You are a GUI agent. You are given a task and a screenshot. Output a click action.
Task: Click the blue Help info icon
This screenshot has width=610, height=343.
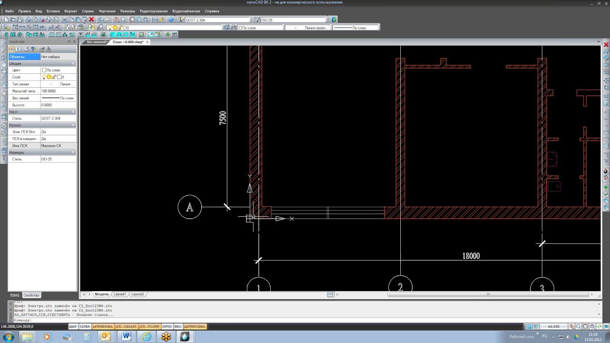click(171, 20)
